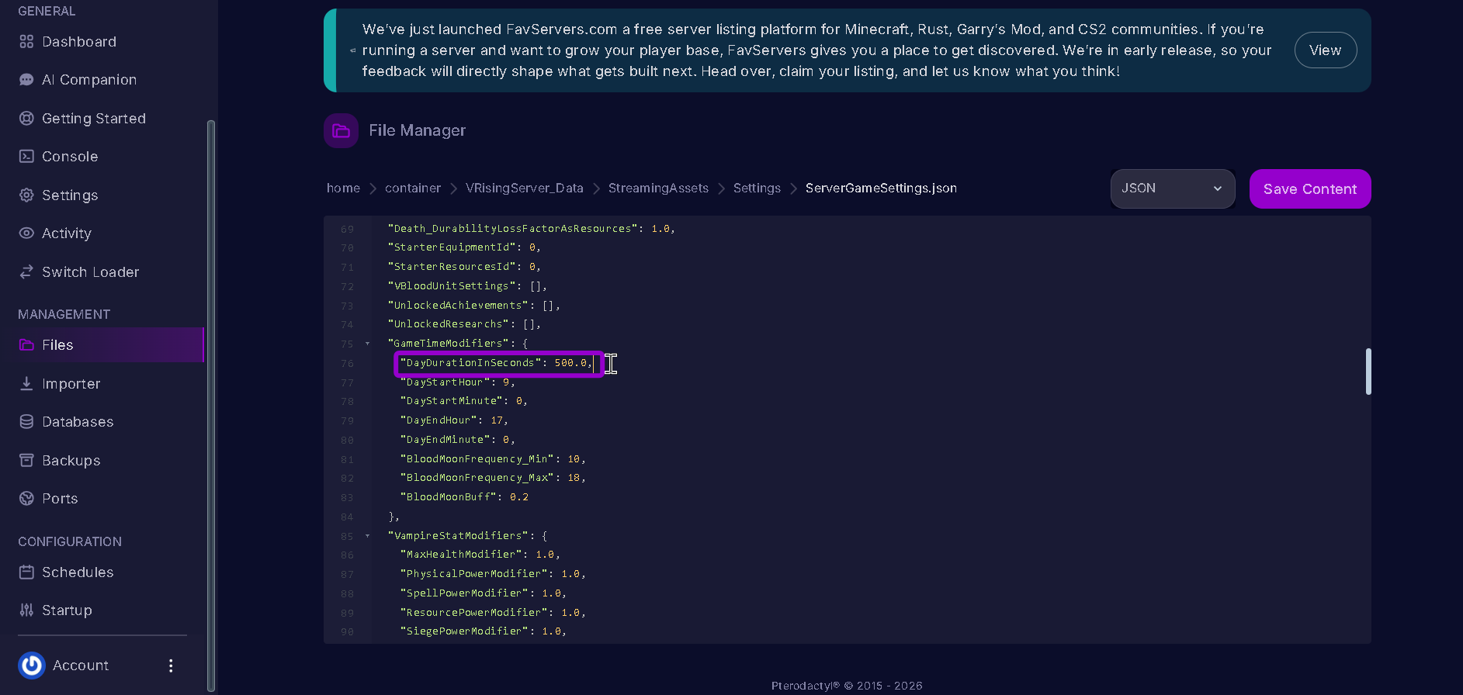1463x695 pixels.
Task: Open AI Companion from sidebar
Action: [x=89, y=80]
